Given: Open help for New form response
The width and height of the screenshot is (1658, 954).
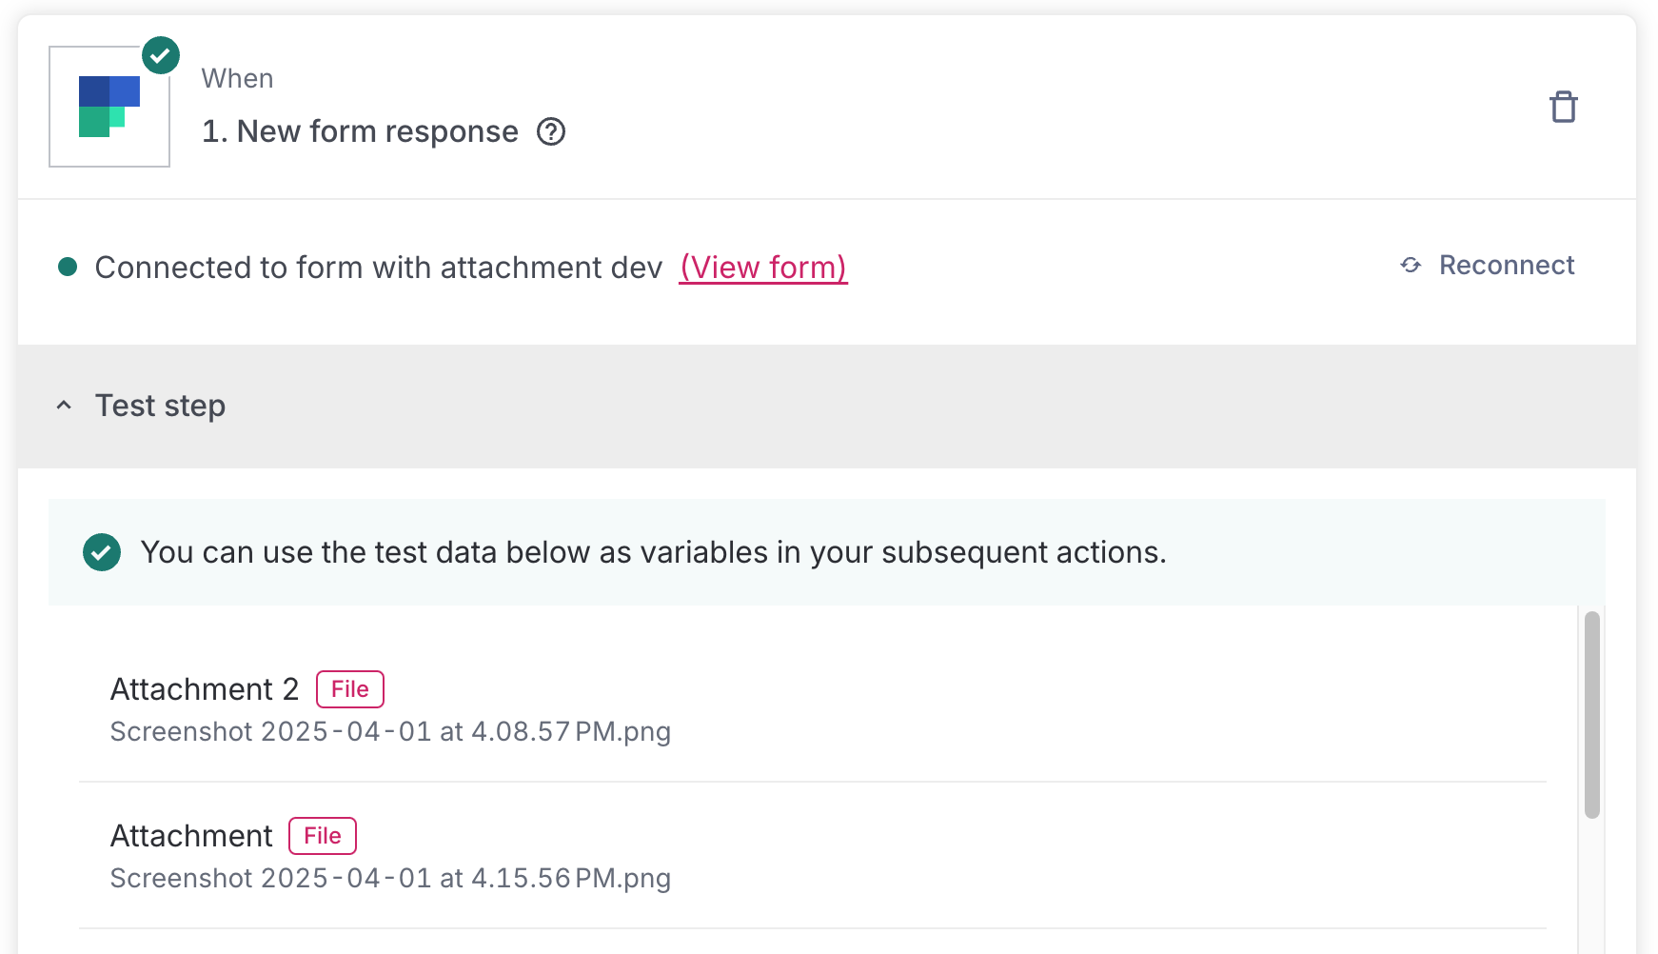Looking at the screenshot, I should (551, 131).
